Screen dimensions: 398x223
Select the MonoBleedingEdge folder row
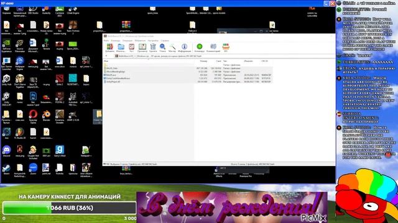pyautogui.click(x=188, y=72)
